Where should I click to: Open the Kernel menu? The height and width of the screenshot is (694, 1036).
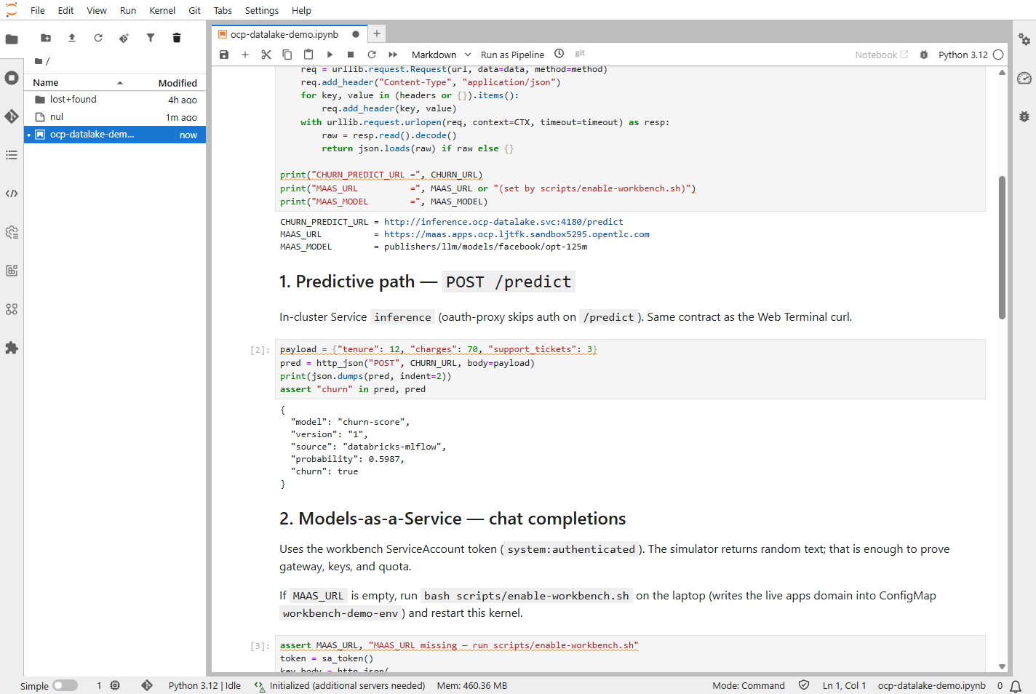[x=162, y=10]
